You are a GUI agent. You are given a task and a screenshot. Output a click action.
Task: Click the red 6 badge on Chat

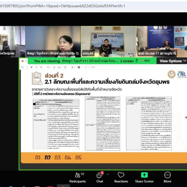point(102,173)
